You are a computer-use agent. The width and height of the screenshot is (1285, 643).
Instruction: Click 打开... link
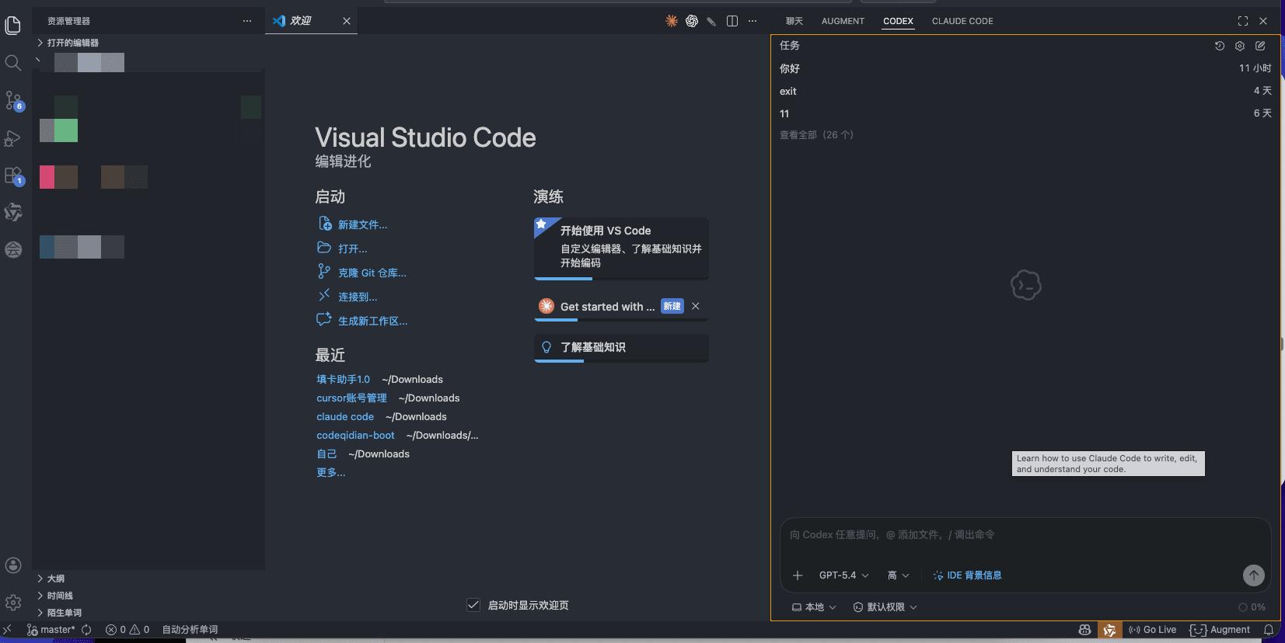352,249
